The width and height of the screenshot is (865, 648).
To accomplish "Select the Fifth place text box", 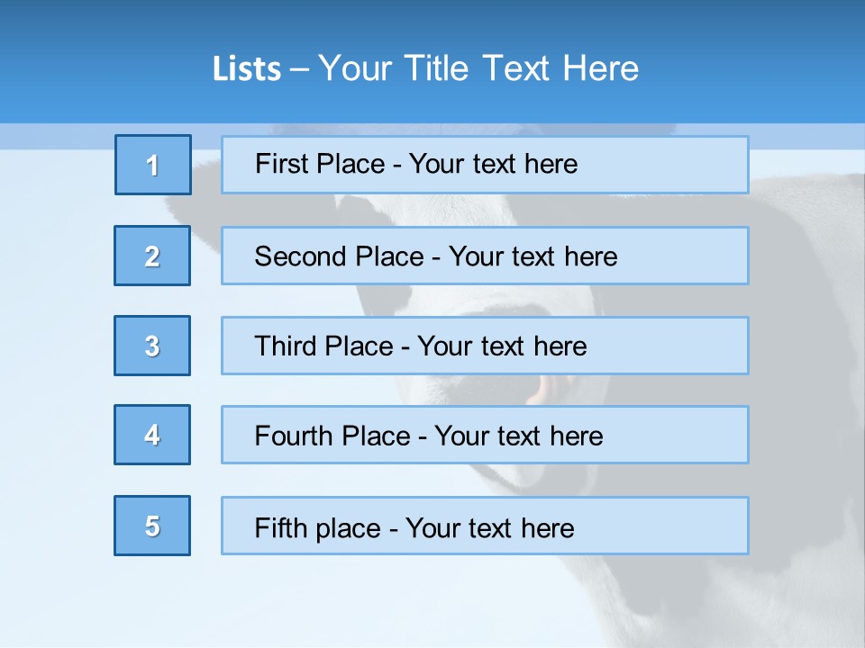I will (x=485, y=526).
